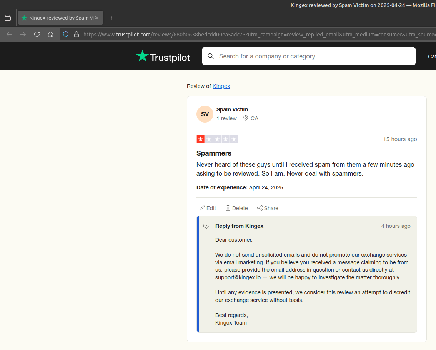The width and height of the screenshot is (436, 350).
Task: Open the Spam Victim reviewer profile name
Action: 232,109
